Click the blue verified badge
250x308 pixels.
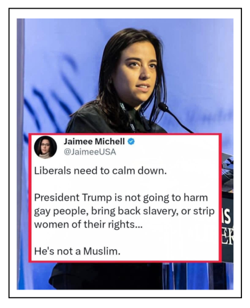click(x=131, y=142)
